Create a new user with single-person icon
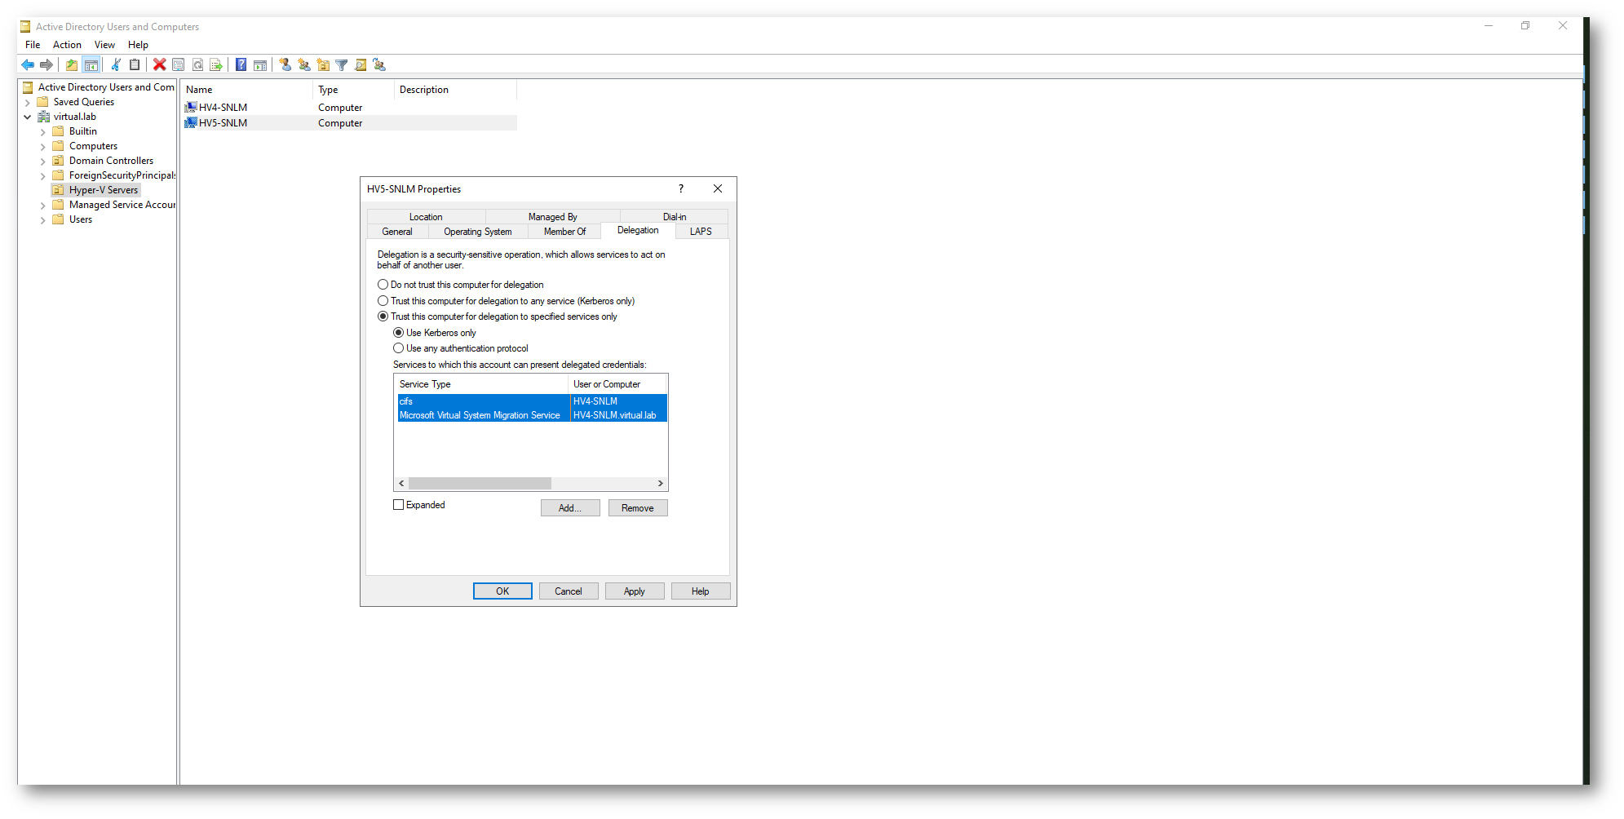This screenshot has height=819, width=1624. click(285, 65)
